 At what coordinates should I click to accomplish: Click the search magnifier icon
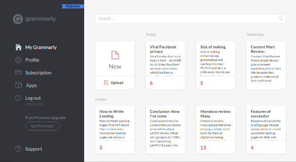click(281, 19)
